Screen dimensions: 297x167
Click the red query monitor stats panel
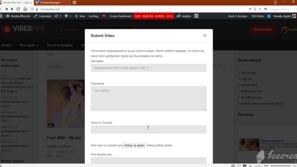(x=154, y=16)
